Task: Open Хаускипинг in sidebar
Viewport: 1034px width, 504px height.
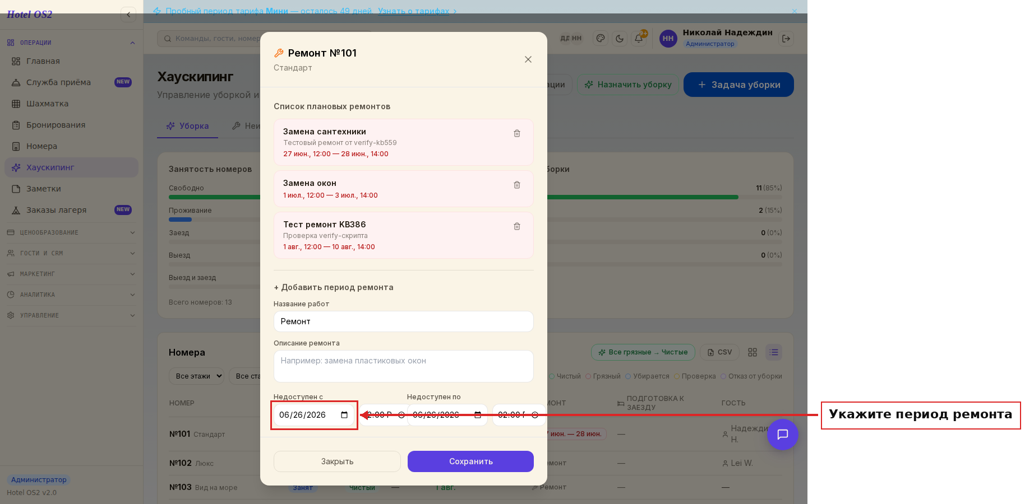Action: [x=71, y=167]
